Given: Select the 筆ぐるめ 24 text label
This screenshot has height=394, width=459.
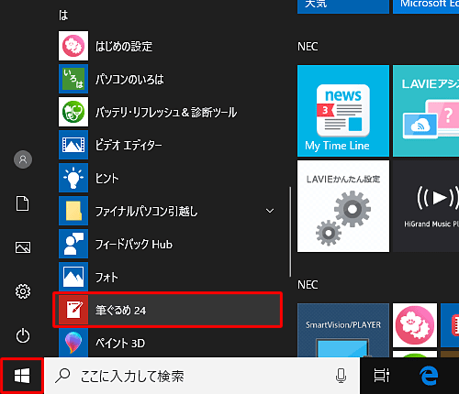Looking at the screenshot, I should click(x=121, y=311).
